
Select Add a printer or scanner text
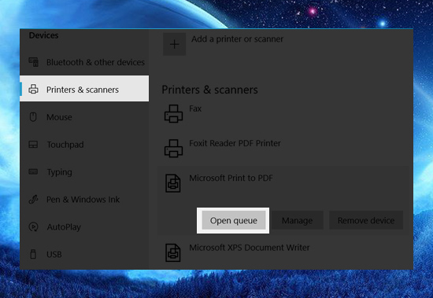pyautogui.click(x=238, y=39)
